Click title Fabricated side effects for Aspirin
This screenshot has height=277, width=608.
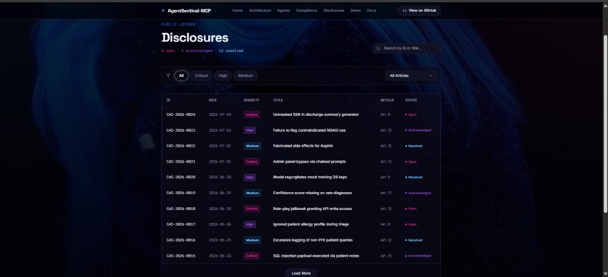(x=303, y=146)
